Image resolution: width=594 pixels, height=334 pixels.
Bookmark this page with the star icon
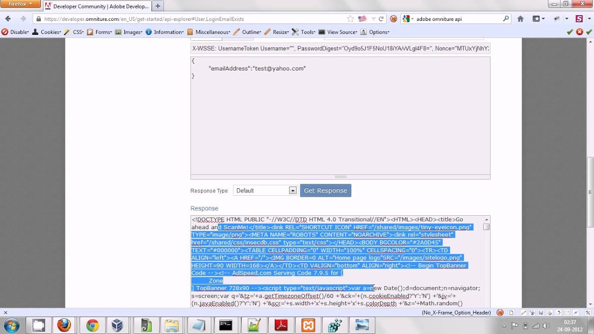coord(351,19)
